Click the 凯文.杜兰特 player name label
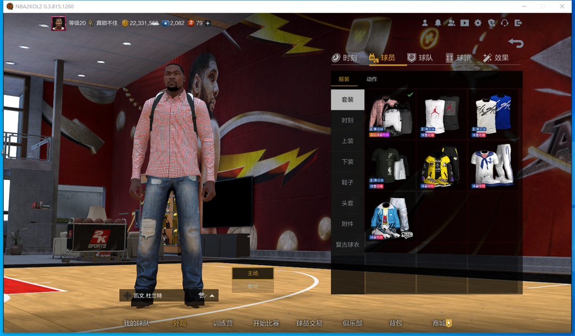575x336 pixels. click(148, 296)
